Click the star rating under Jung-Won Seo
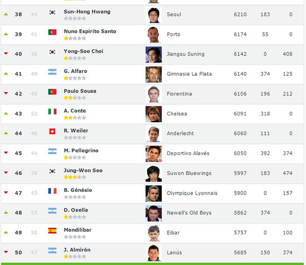The height and width of the screenshot is (265, 306). click(75, 177)
